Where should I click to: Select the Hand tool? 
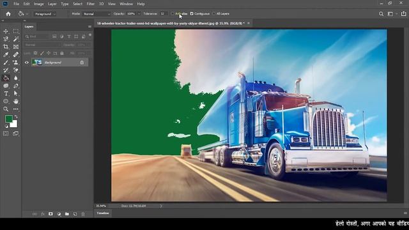pyautogui.click(x=16, y=101)
